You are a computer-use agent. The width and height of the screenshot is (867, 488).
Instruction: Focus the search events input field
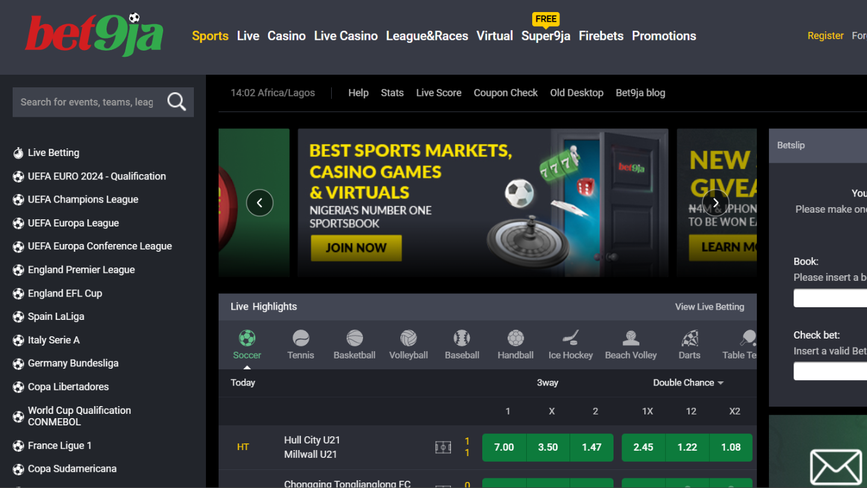tap(87, 102)
